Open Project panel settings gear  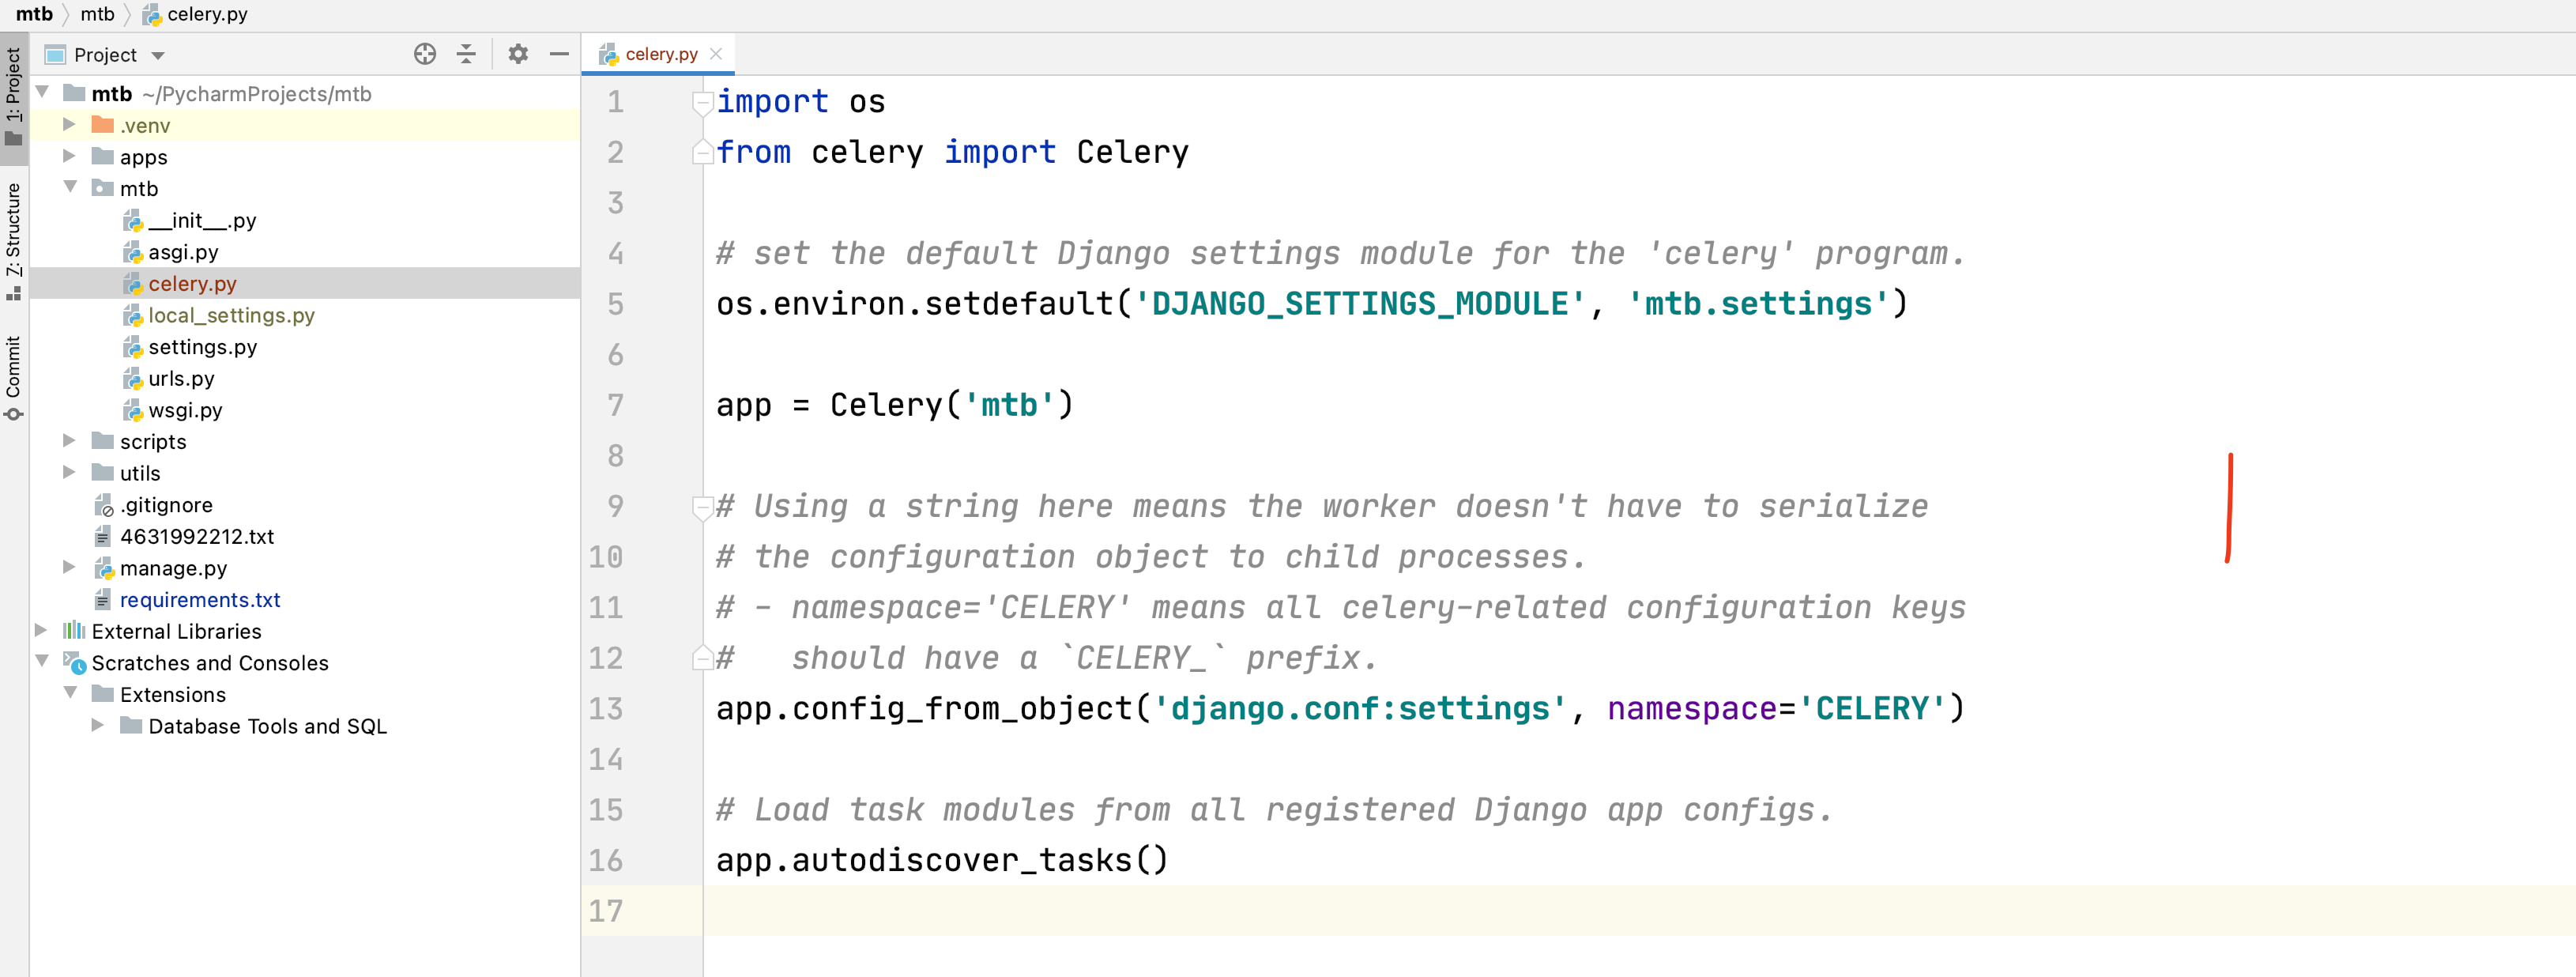(x=517, y=54)
